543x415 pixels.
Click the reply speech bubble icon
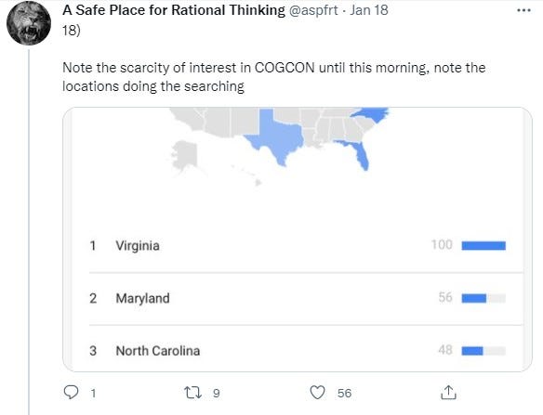tap(72, 393)
